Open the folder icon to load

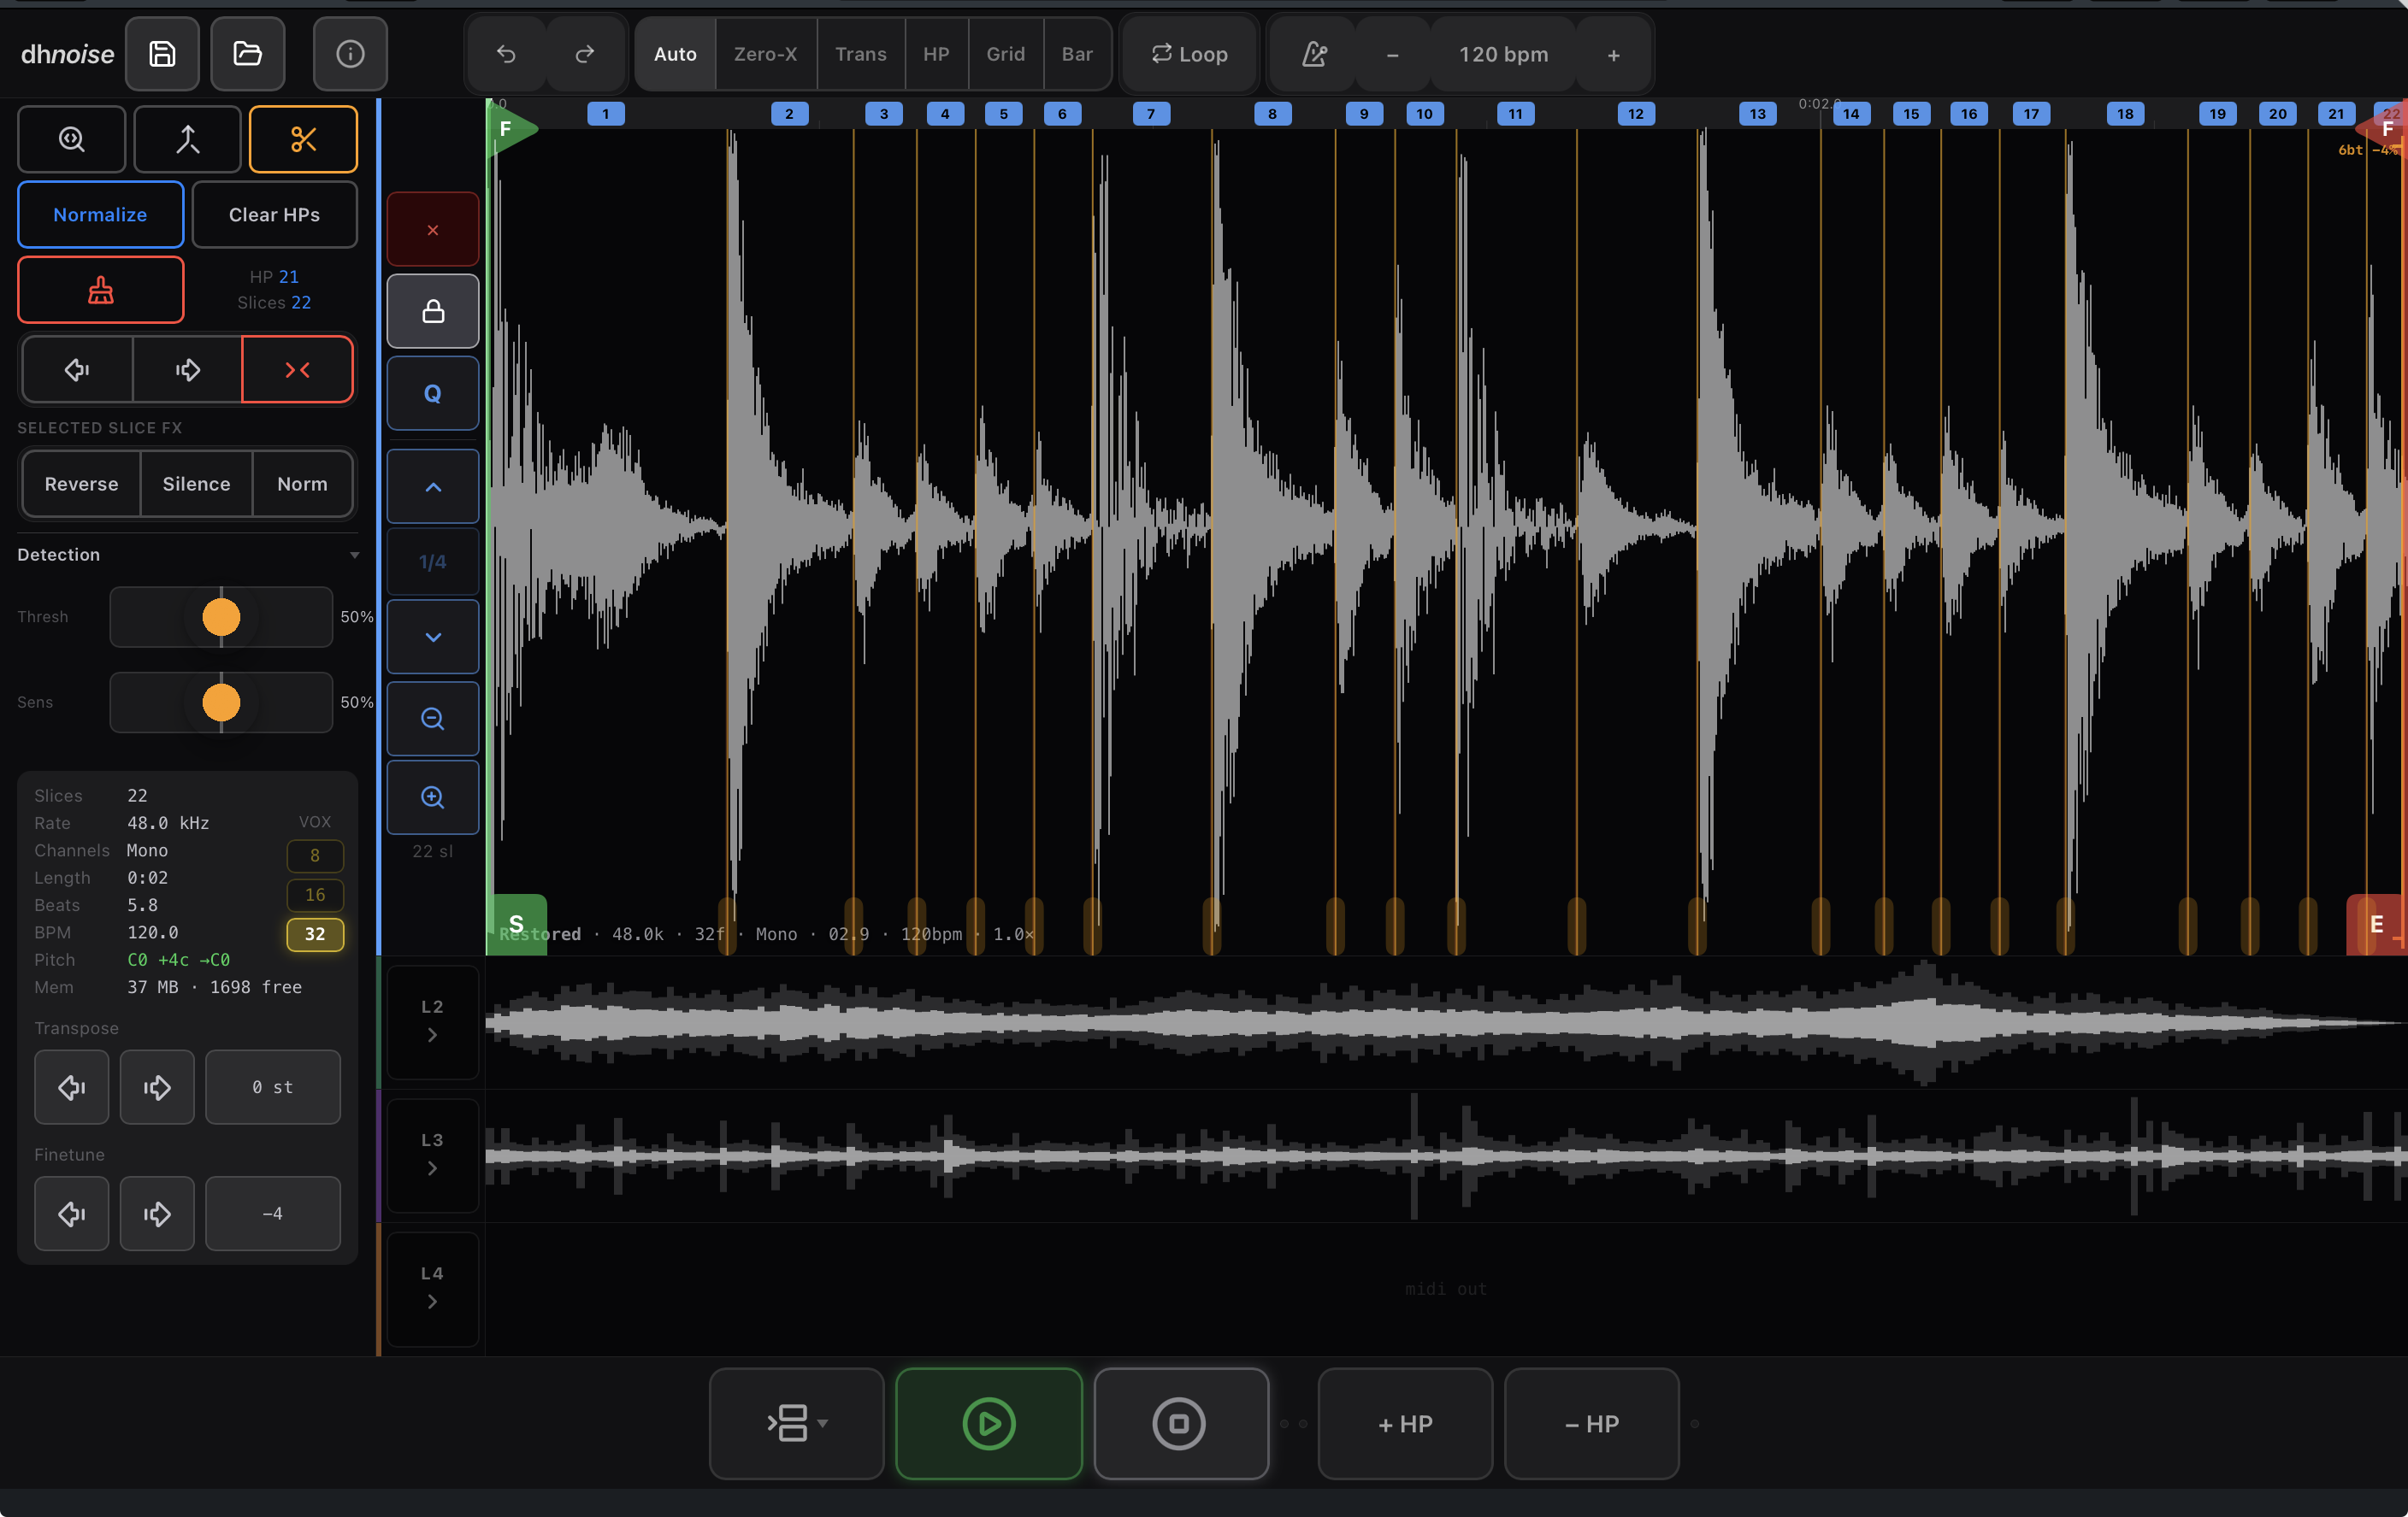coord(248,54)
